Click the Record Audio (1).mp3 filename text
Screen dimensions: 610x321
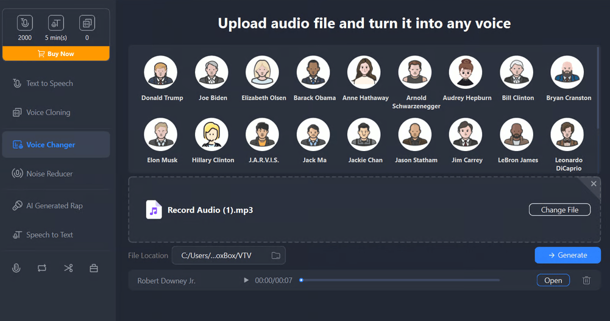coord(210,210)
